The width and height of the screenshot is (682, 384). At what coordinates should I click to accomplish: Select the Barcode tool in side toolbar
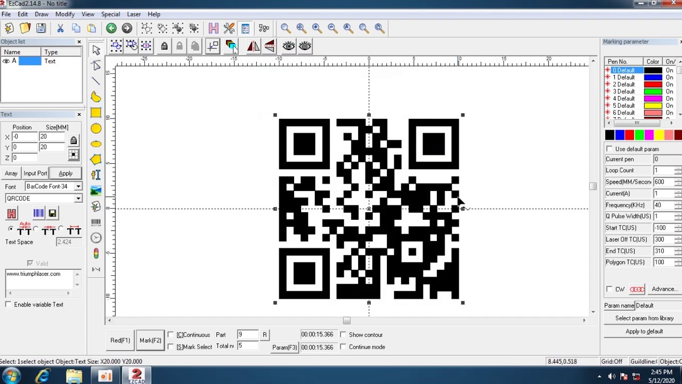[x=96, y=222]
